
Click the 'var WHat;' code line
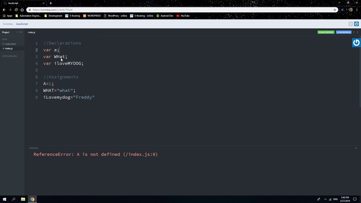pos(55,57)
